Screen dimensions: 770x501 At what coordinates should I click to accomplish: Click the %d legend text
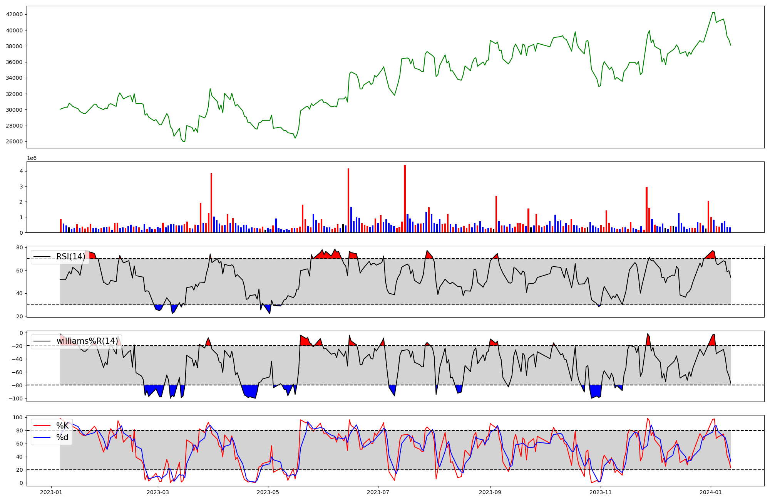coord(62,437)
